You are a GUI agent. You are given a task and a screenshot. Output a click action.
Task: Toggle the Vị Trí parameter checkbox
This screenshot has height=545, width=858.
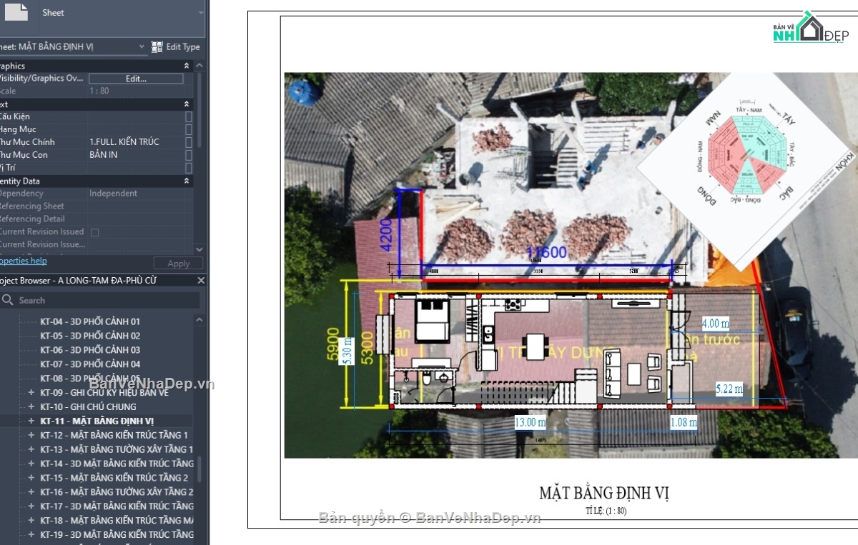(x=189, y=168)
